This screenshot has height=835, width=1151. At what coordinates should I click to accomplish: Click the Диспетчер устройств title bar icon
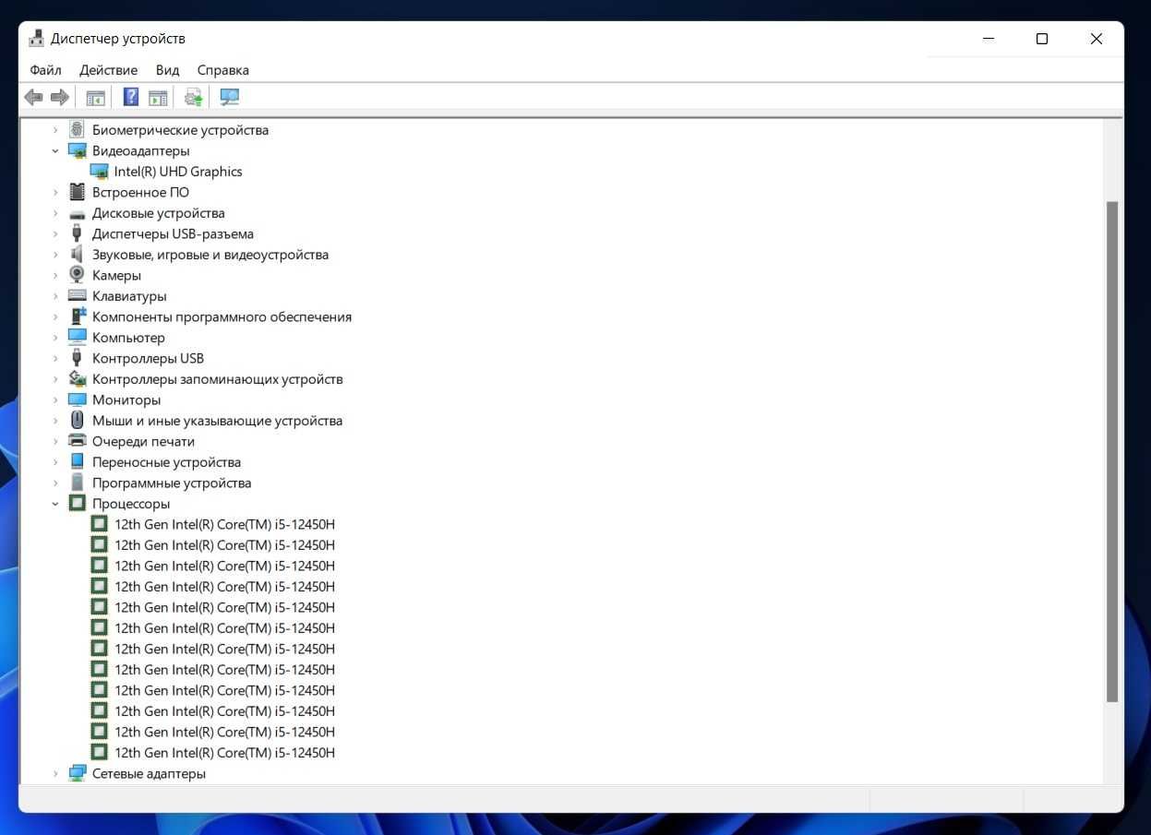tap(36, 39)
